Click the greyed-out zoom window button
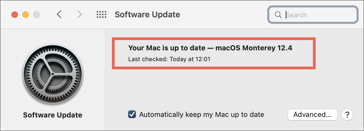Image resolution: width=364 pixels, height=131 pixels. click(x=36, y=15)
